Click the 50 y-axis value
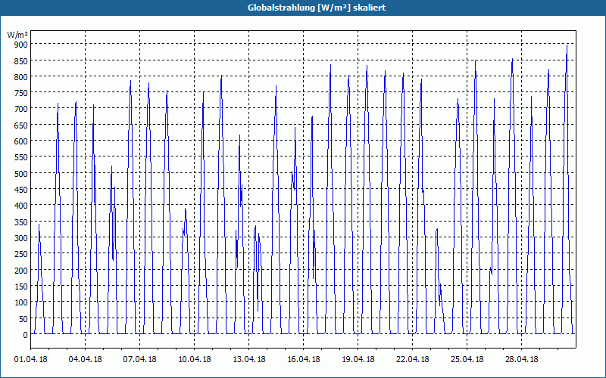The height and width of the screenshot is (378, 606). (x=23, y=319)
